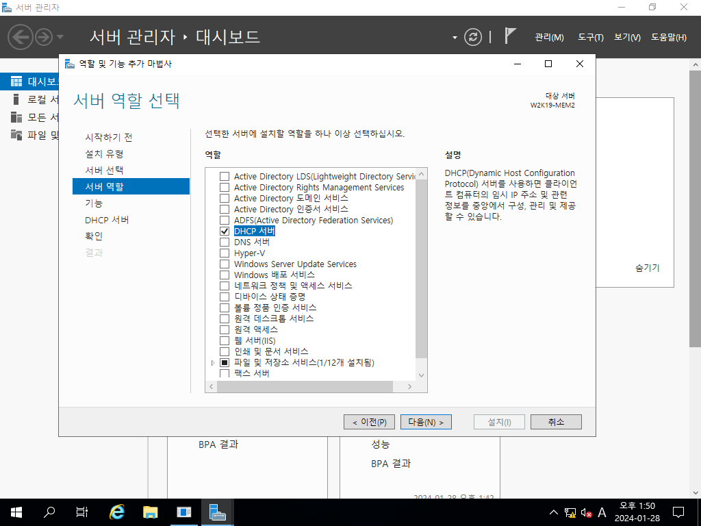Check Active Directory Rights Management Services checkbox
Viewport: 701px width, 526px height.
coord(225,188)
